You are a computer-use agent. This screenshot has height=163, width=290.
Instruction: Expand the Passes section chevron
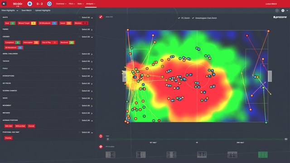(x=92, y=29)
